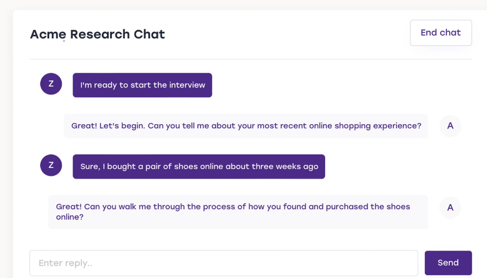487x278 pixels.
Task: Click the A avatar next to shopping experience question
Action: click(x=450, y=126)
